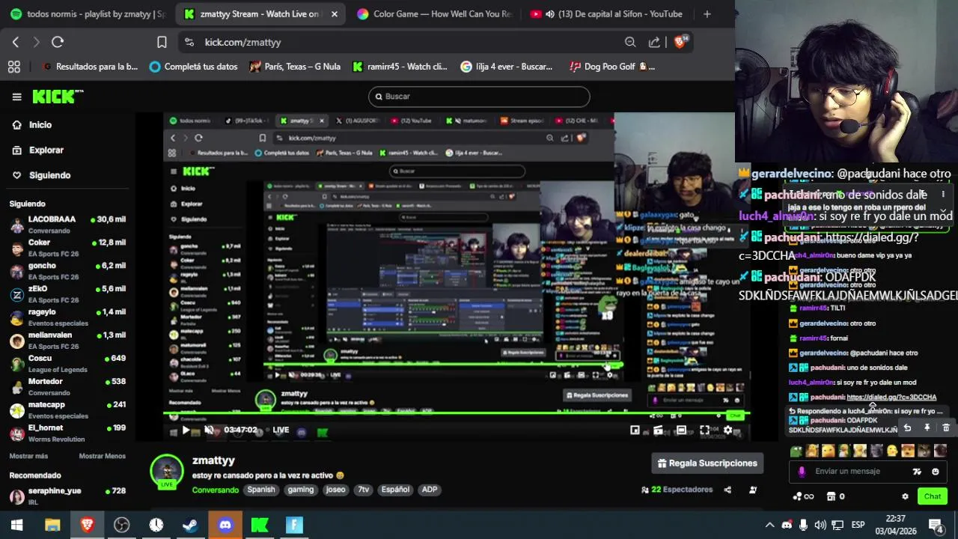
Task: Switch to De capital al Sifon YouTube tab
Action: [x=607, y=13]
